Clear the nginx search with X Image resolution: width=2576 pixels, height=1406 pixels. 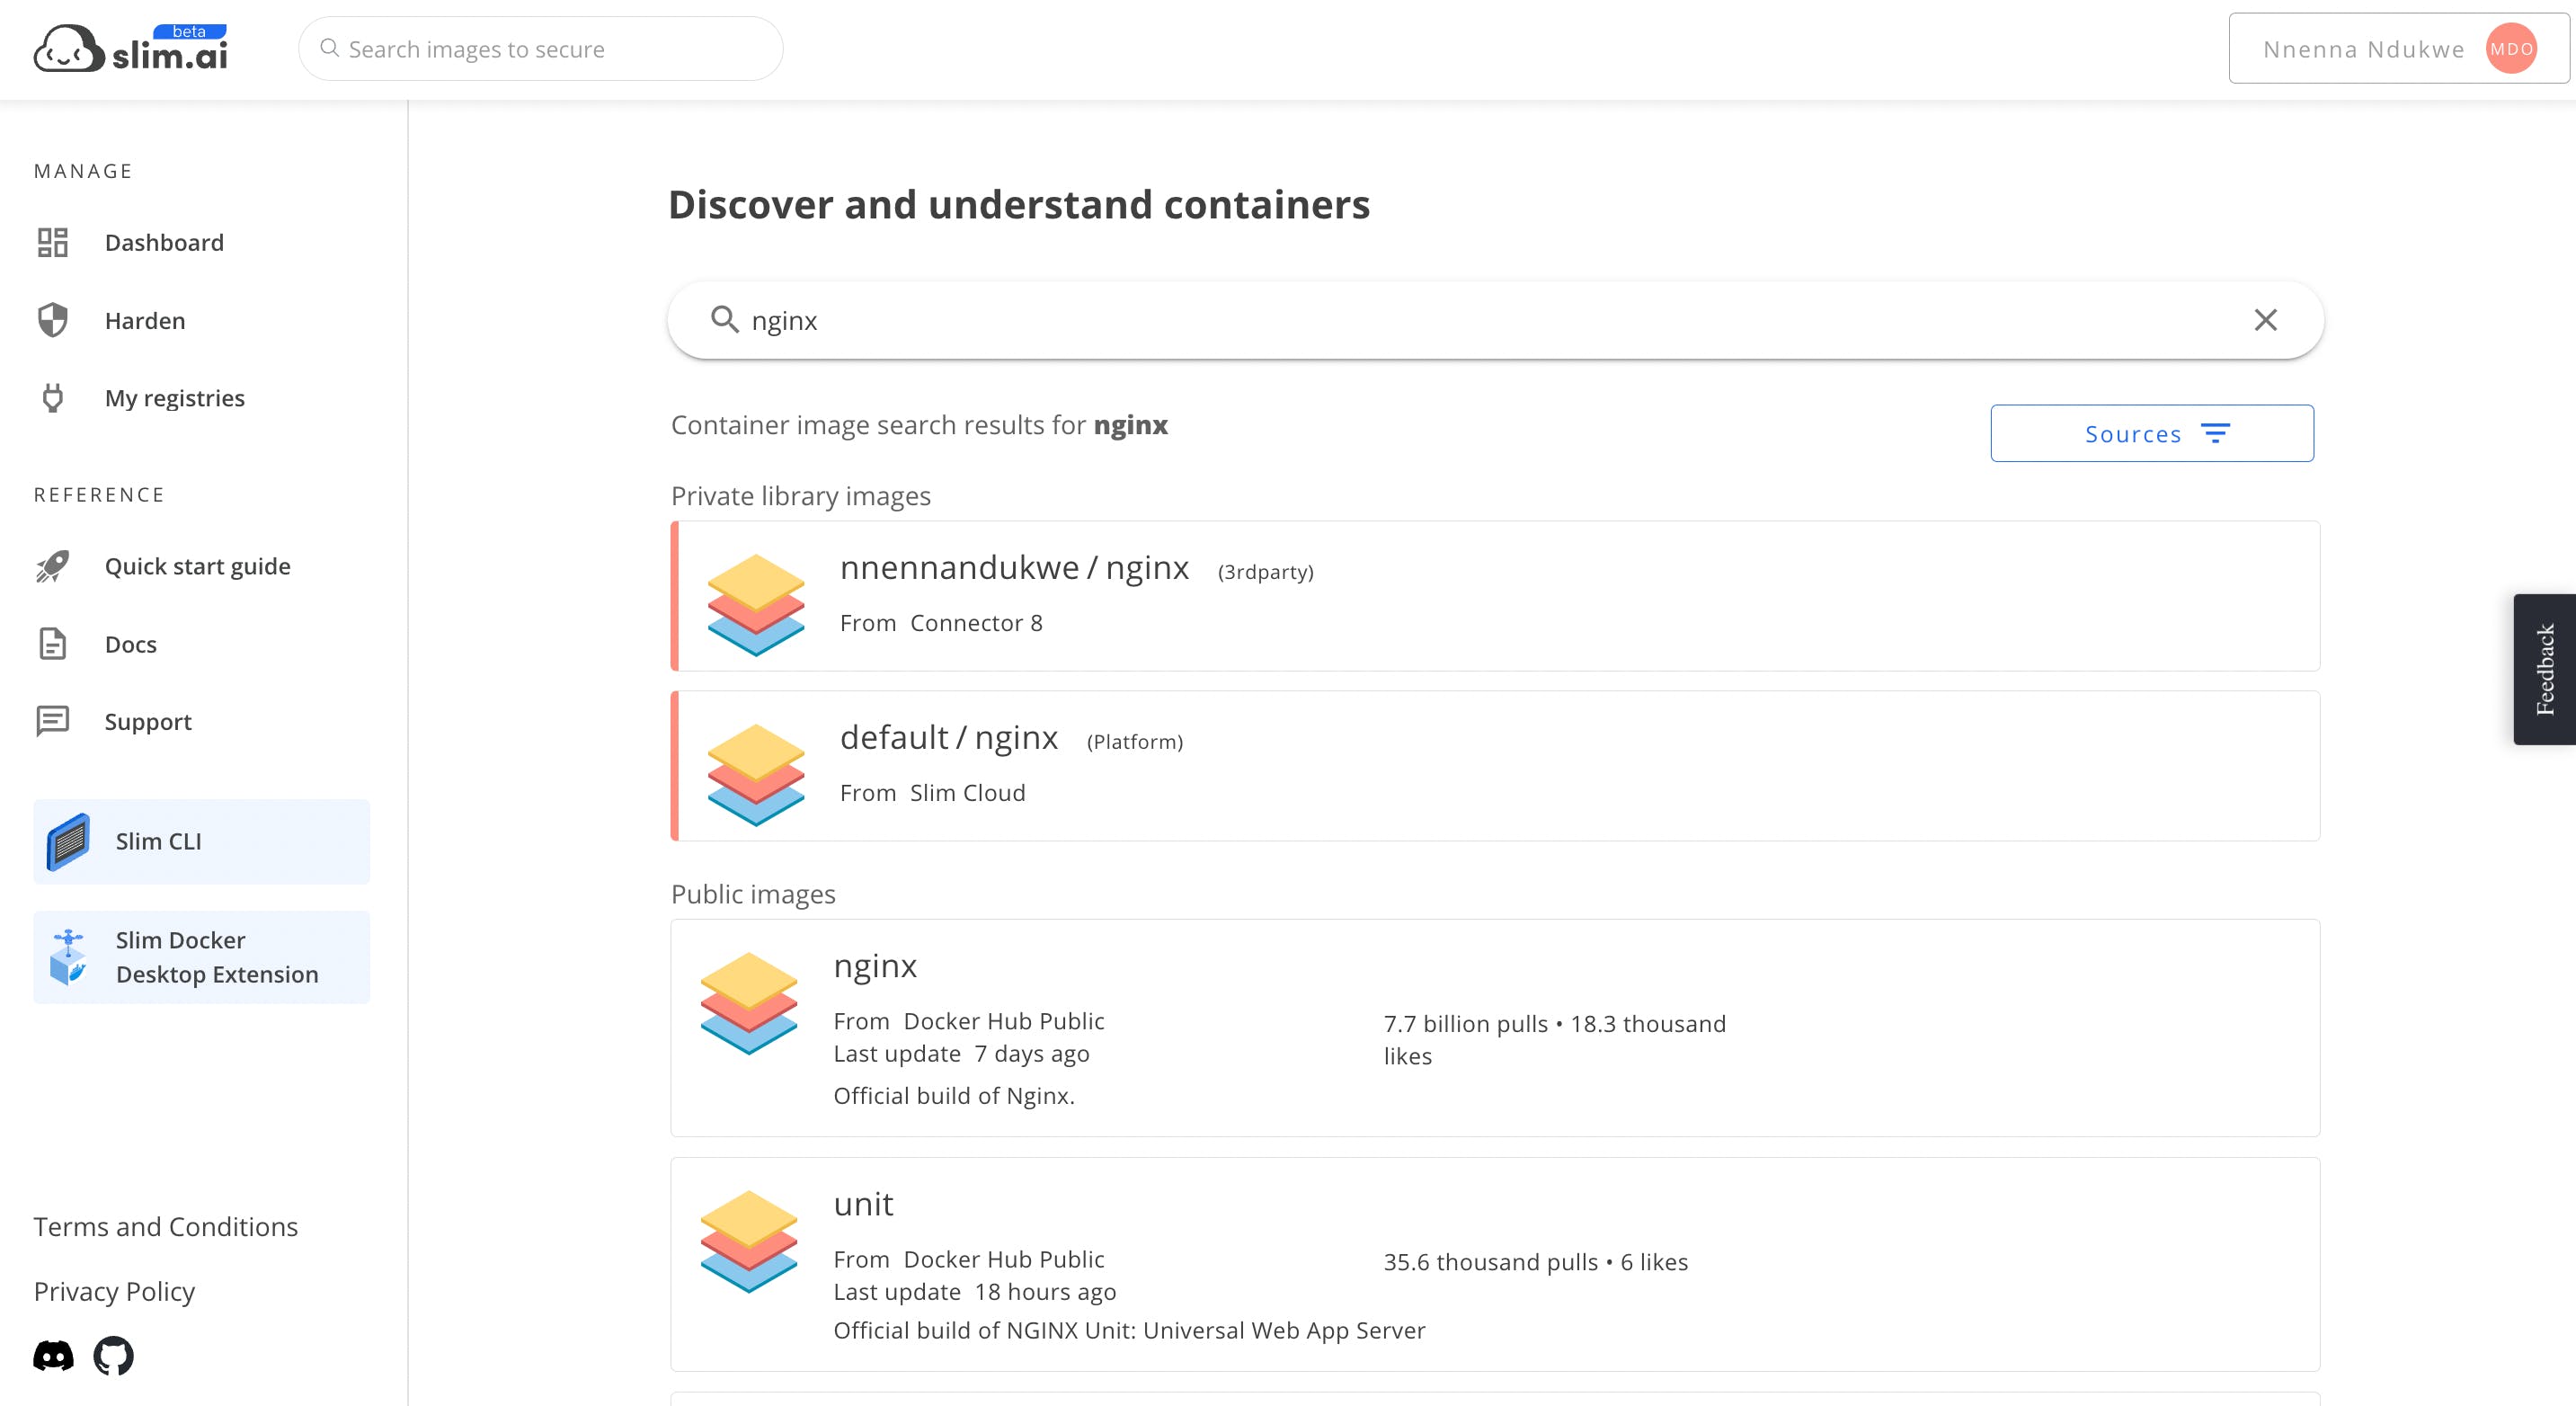pos(2265,320)
